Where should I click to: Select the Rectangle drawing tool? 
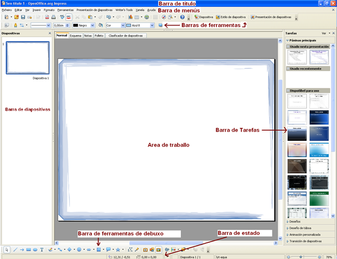(29, 250)
